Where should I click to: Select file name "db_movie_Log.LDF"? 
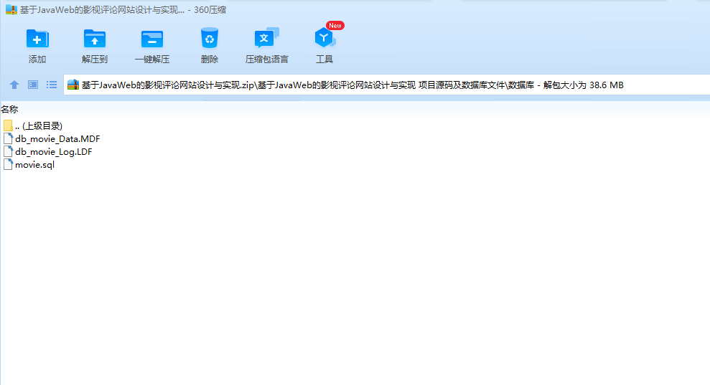point(53,152)
